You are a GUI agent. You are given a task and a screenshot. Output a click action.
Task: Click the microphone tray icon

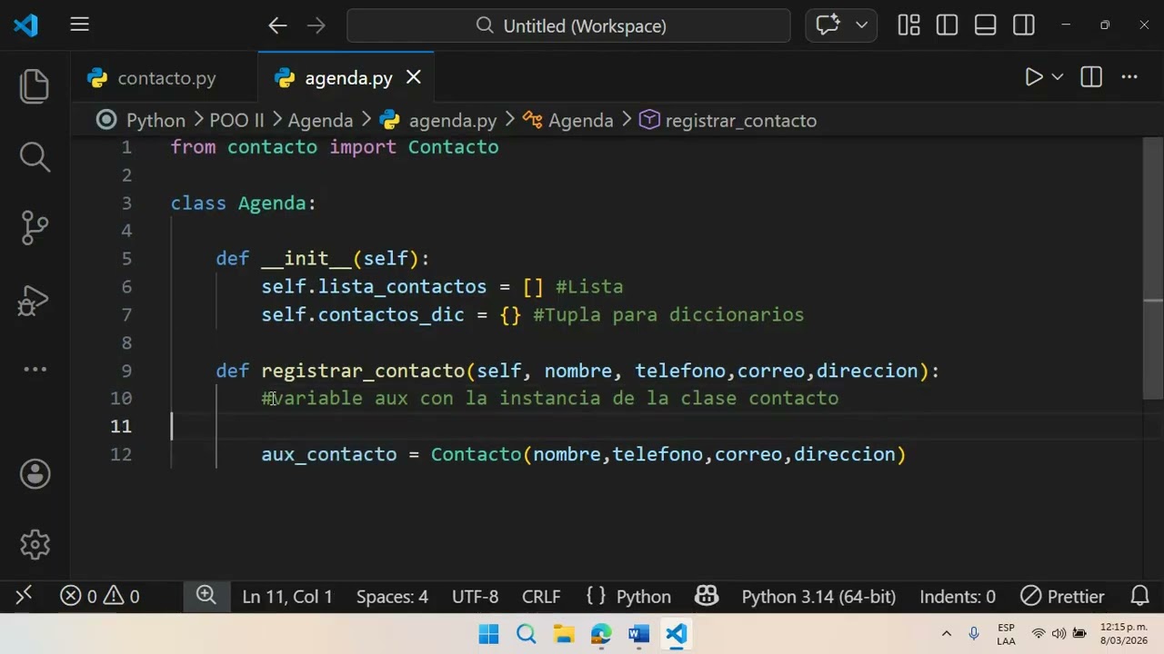(x=974, y=634)
